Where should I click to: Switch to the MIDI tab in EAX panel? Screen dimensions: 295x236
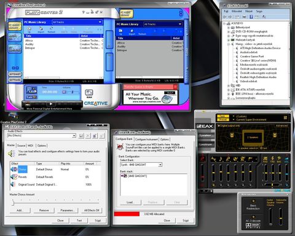coord(31,146)
